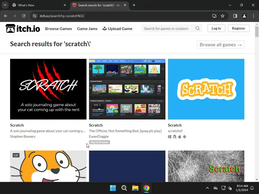Click the Apple platform icon under scratchof
259x194 pixels.
[x=180, y=137]
